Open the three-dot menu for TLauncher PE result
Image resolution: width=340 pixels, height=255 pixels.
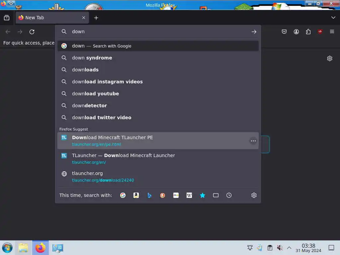coord(253,141)
